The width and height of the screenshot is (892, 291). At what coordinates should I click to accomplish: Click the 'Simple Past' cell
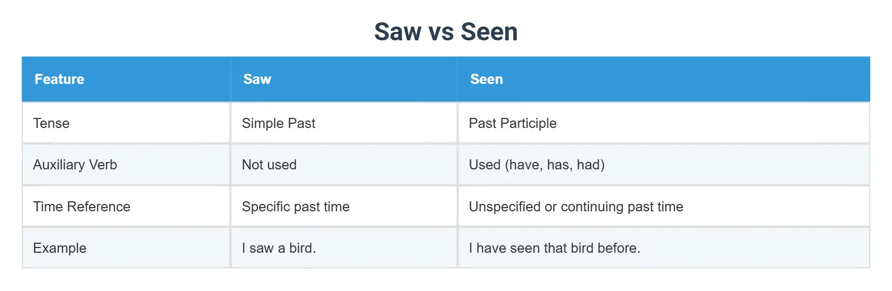(279, 123)
